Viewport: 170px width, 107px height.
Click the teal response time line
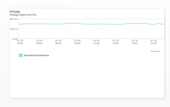(92, 24)
